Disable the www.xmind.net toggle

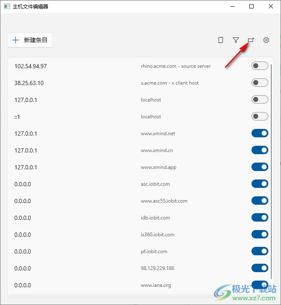pyautogui.click(x=260, y=133)
